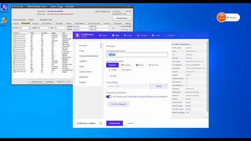Viewport: 251px width, 141px height.
Task: Click the State filter field in 911 window
Action: [43, 28]
